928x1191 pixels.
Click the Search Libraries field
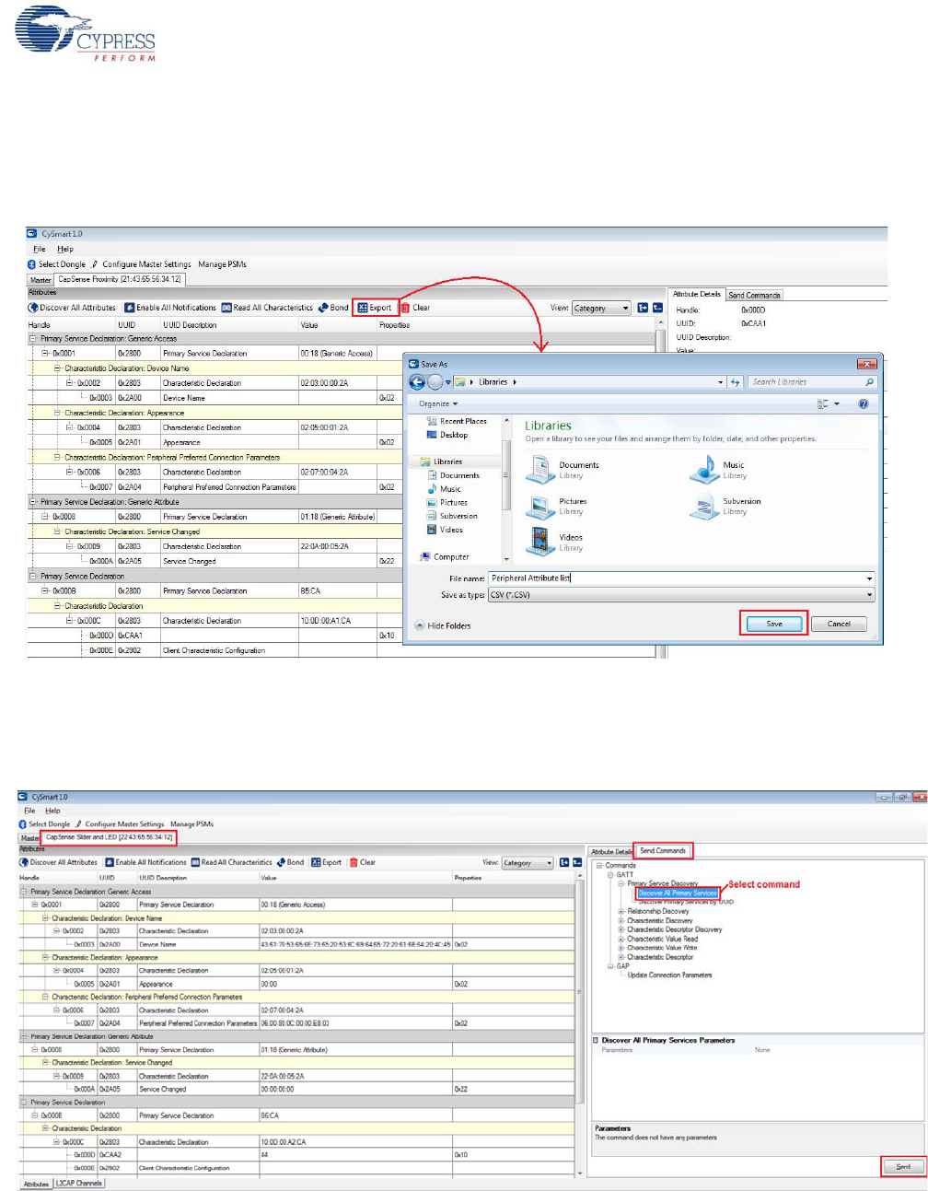pyautogui.click(x=811, y=381)
